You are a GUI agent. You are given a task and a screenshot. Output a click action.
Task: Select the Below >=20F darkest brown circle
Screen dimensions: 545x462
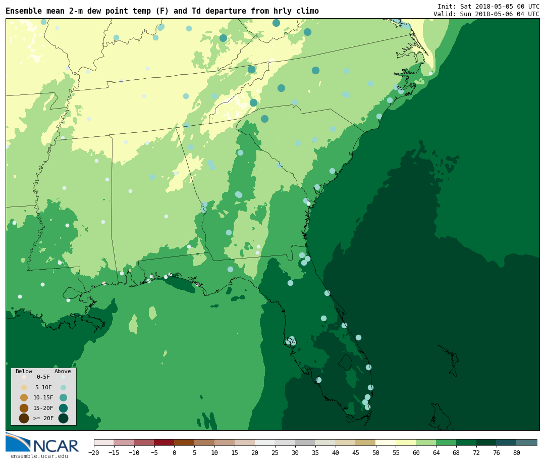[x=24, y=418]
